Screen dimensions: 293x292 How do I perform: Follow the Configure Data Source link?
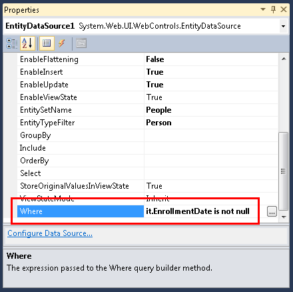[x=50, y=233]
